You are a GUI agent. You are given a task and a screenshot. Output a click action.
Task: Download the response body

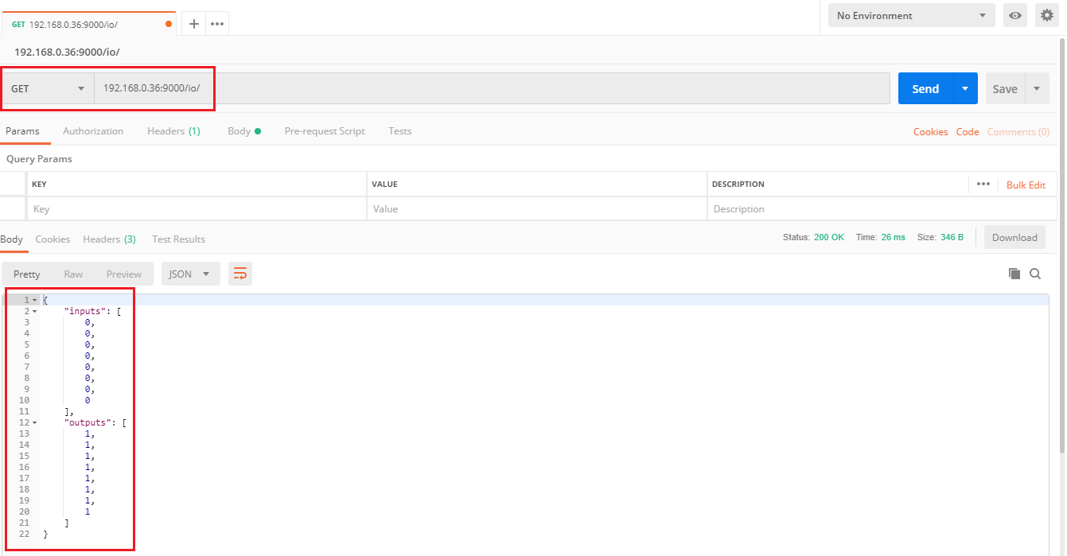pyautogui.click(x=1014, y=237)
